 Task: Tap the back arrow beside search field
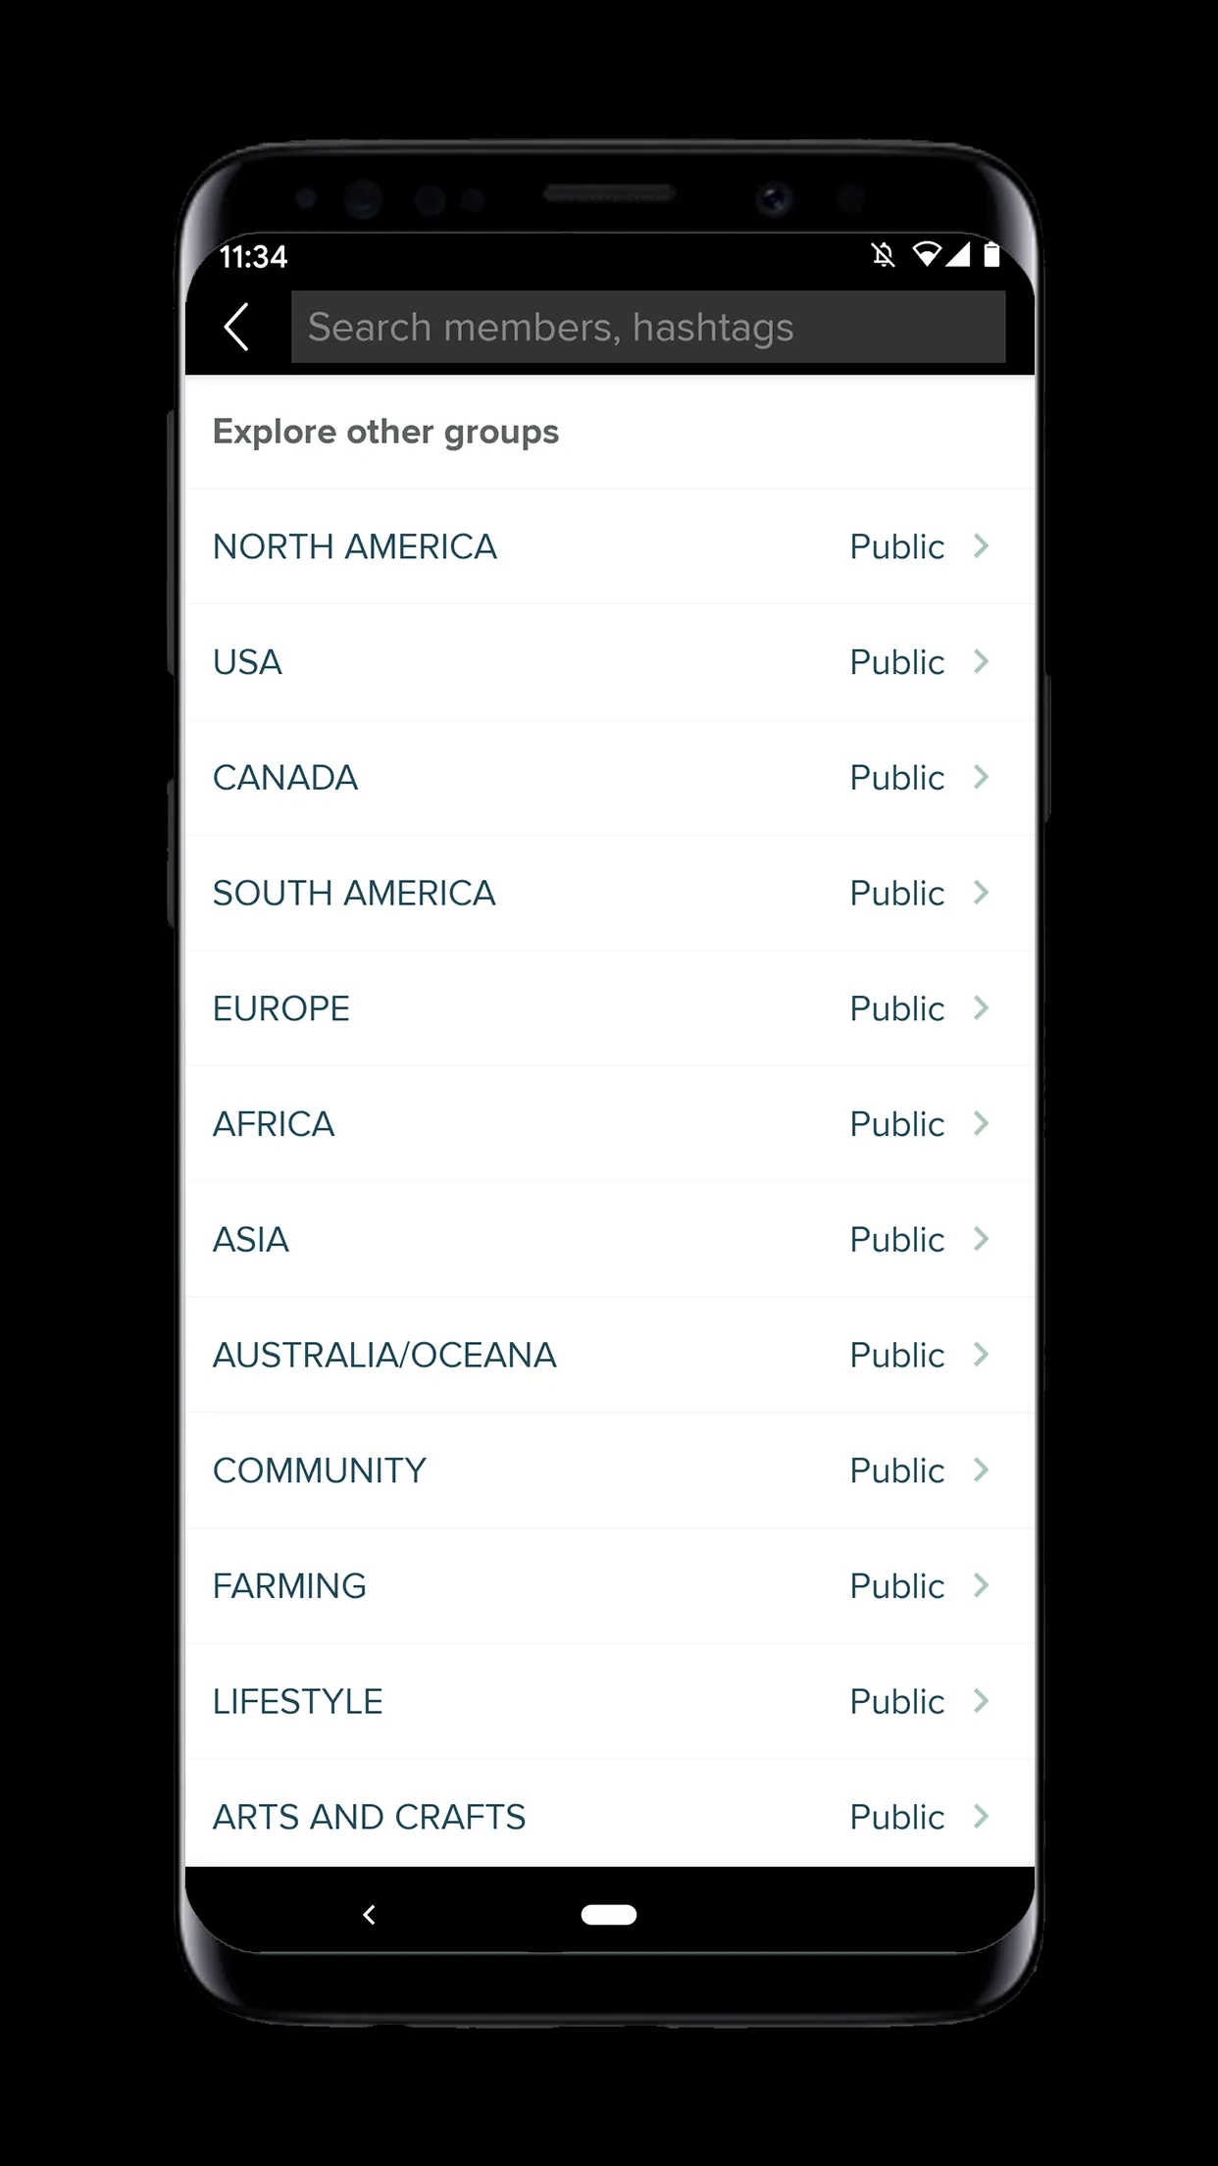[x=236, y=327]
